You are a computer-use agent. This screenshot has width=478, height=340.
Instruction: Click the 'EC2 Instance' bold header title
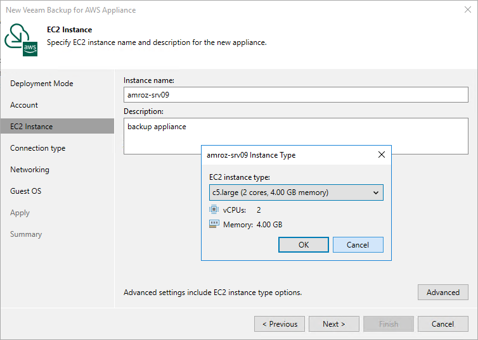pos(70,30)
